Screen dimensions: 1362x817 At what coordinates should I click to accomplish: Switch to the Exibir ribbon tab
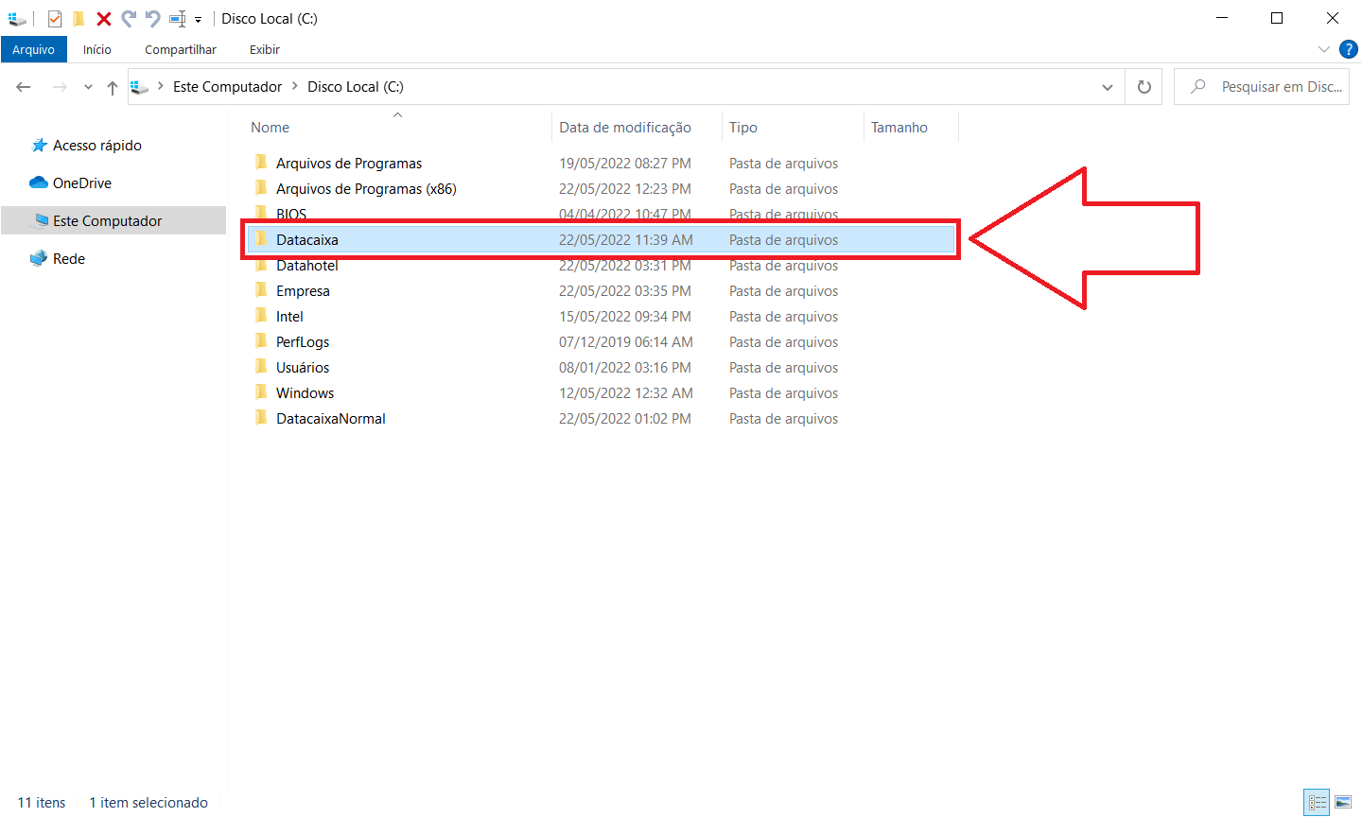tap(264, 49)
